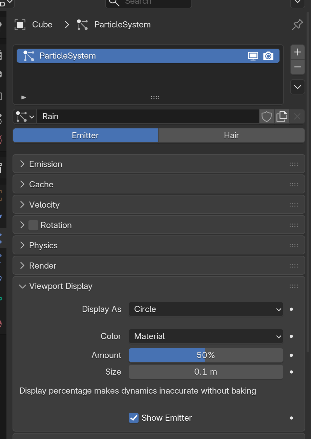Toggle the camera icon for render visibility
Screen dimensions: 311x439
pos(268,56)
